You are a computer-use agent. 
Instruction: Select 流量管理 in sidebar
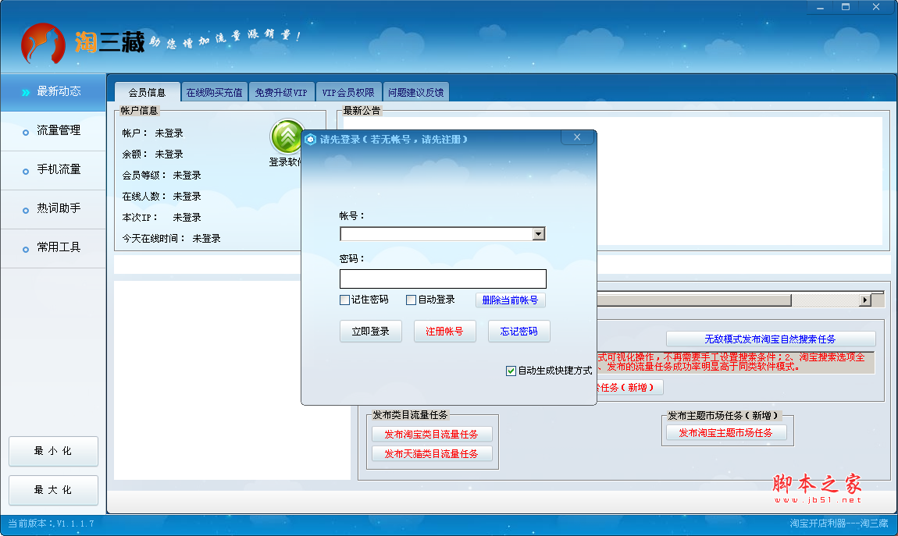[x=53, y=131]
